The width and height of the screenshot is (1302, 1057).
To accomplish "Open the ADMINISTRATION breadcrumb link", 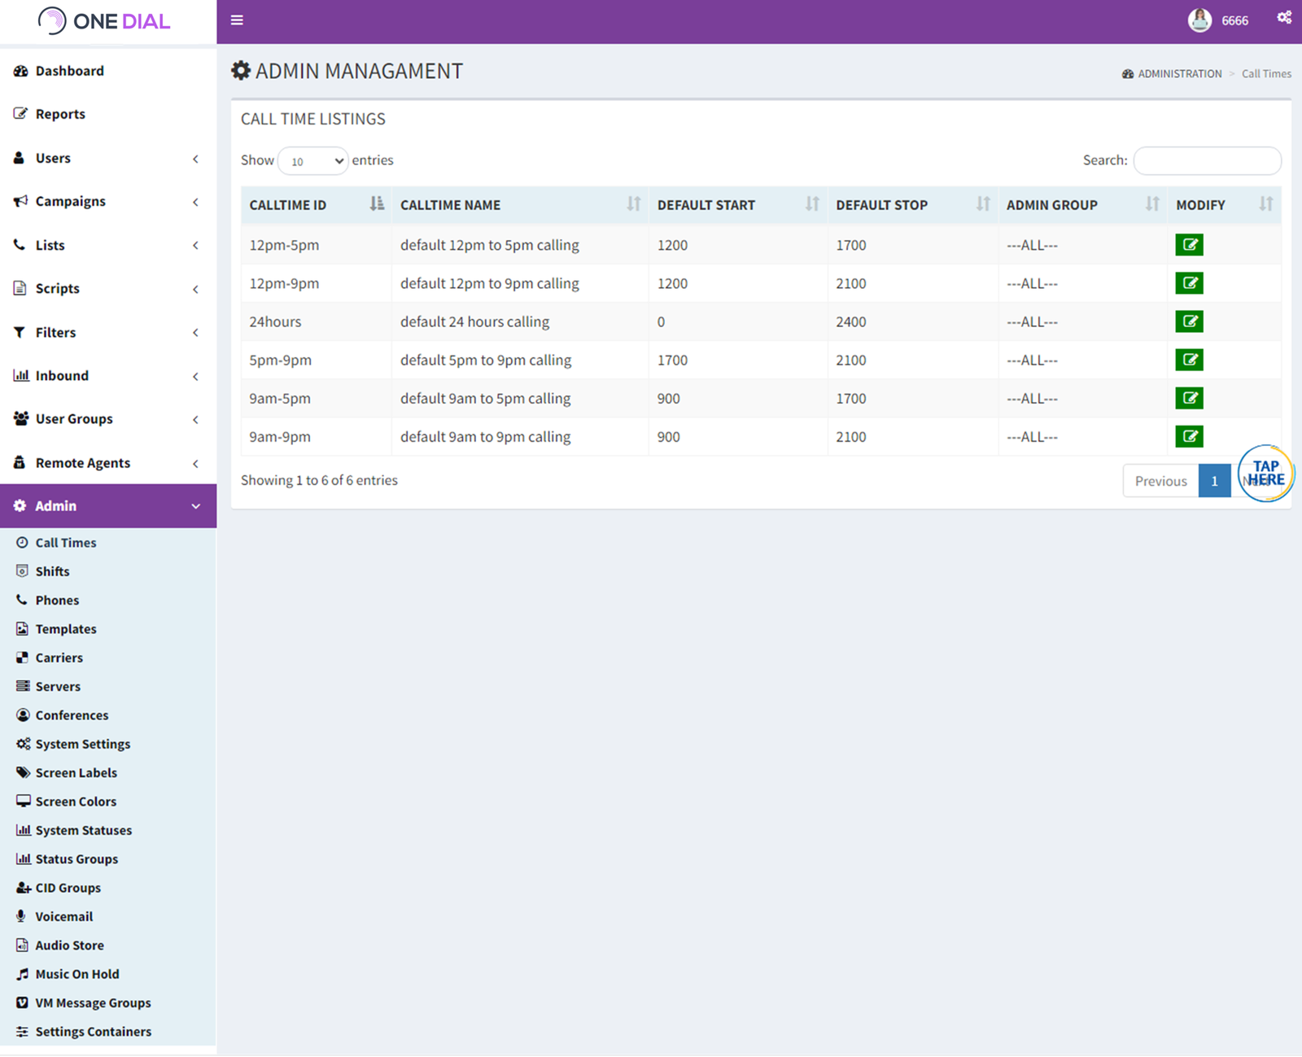I will point(1180,73).
